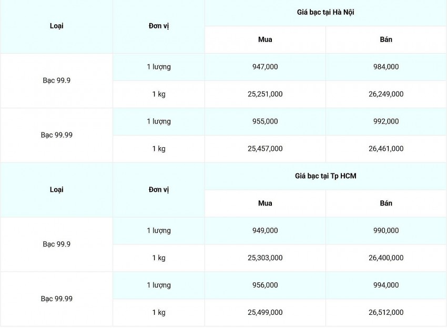Click the 'Mua' column header under Hà Nội
Image resolution: width=447 pixels, height=328 pixels.
tap(265, 39)
